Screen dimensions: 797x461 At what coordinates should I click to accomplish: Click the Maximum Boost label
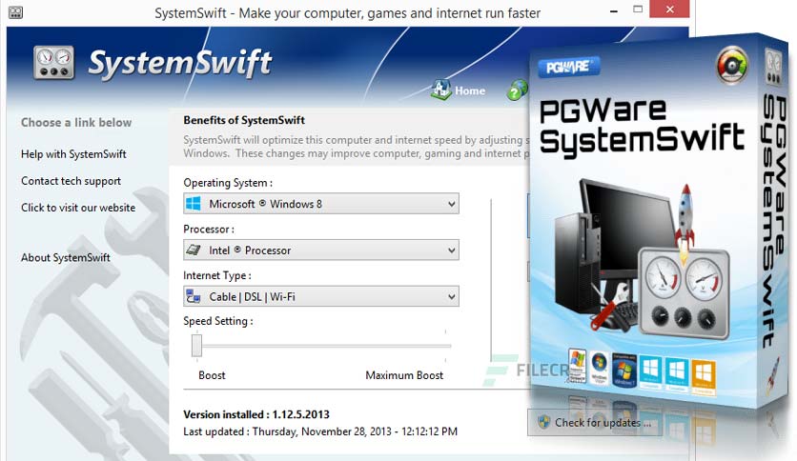(404, 375)
